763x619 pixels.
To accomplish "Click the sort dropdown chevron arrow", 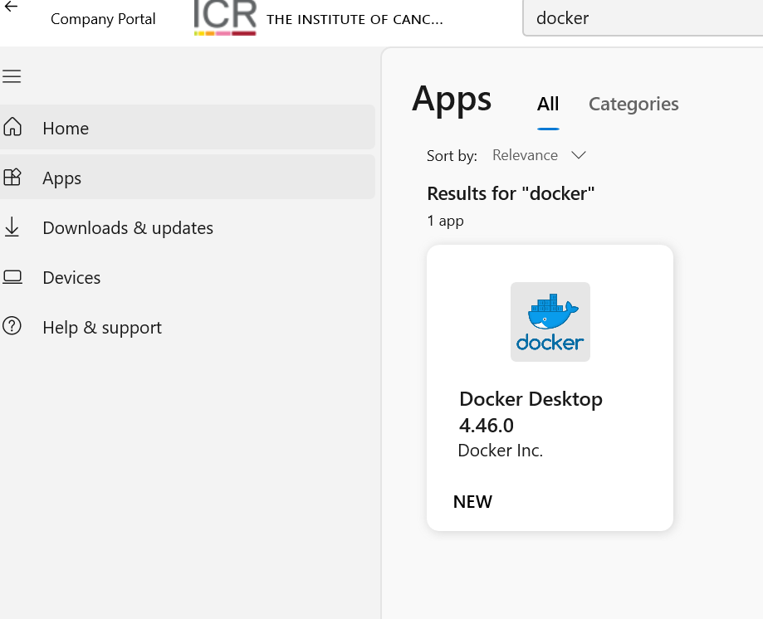I will pos(579,155).
